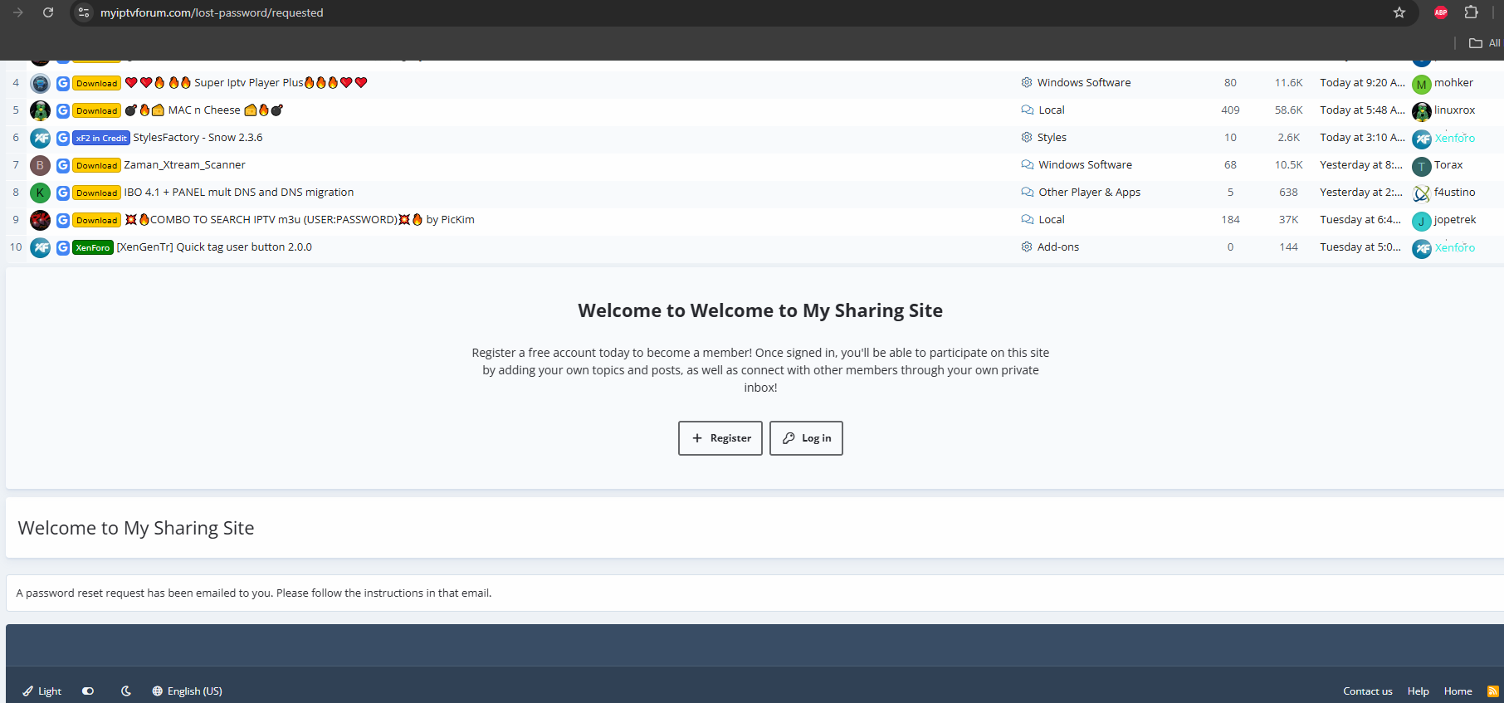Open the Light style chooser
The image size is (1504, 703).
tap(42, 691)
